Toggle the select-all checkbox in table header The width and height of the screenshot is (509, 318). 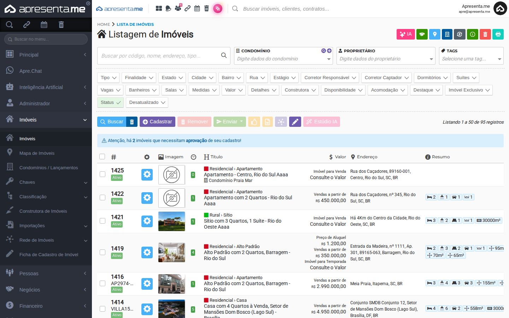102,157
